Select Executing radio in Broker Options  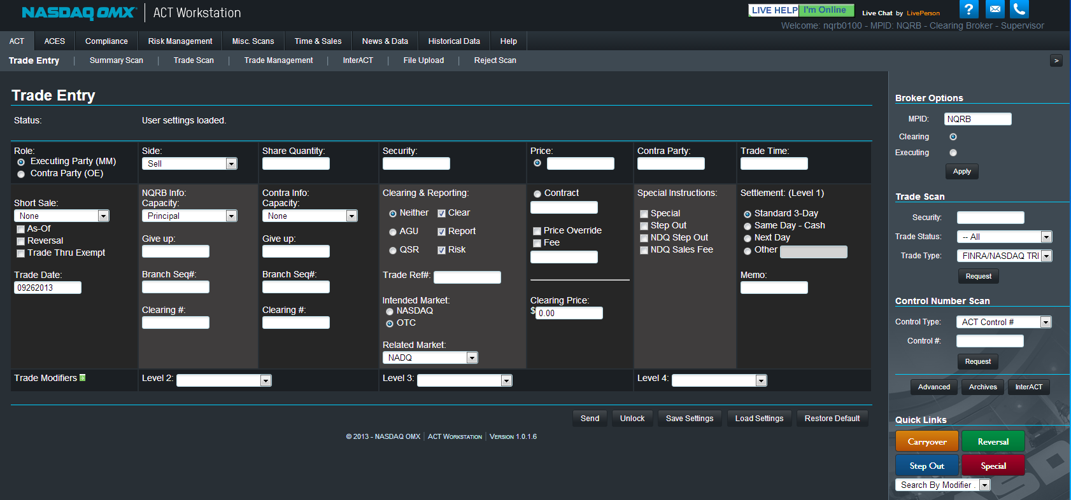[x=953, y=153]
